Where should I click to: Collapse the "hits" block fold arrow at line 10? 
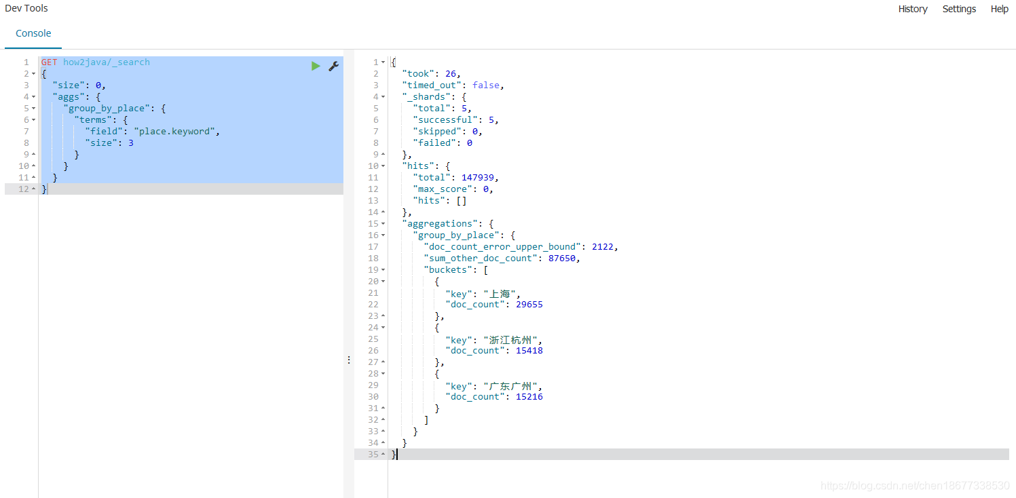click(383, 166)
